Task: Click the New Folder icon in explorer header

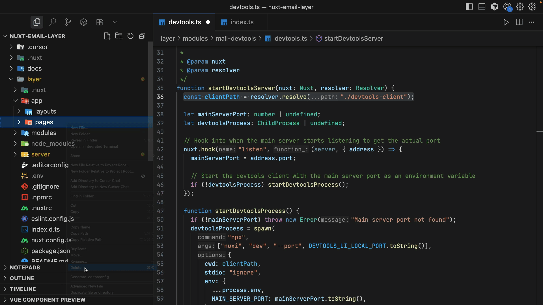Action: point(119,36)
